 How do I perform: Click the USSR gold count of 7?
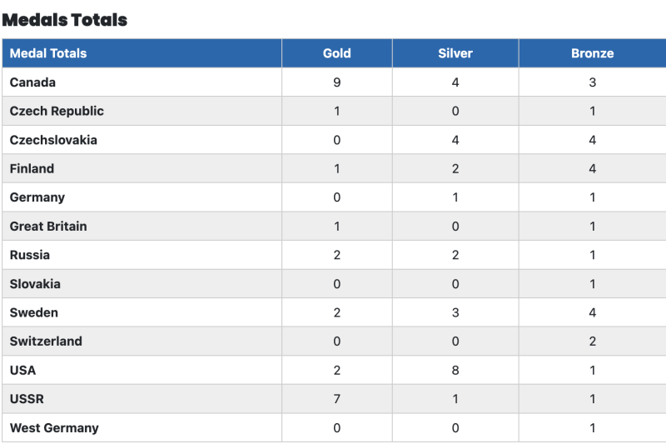click(336, 399)
